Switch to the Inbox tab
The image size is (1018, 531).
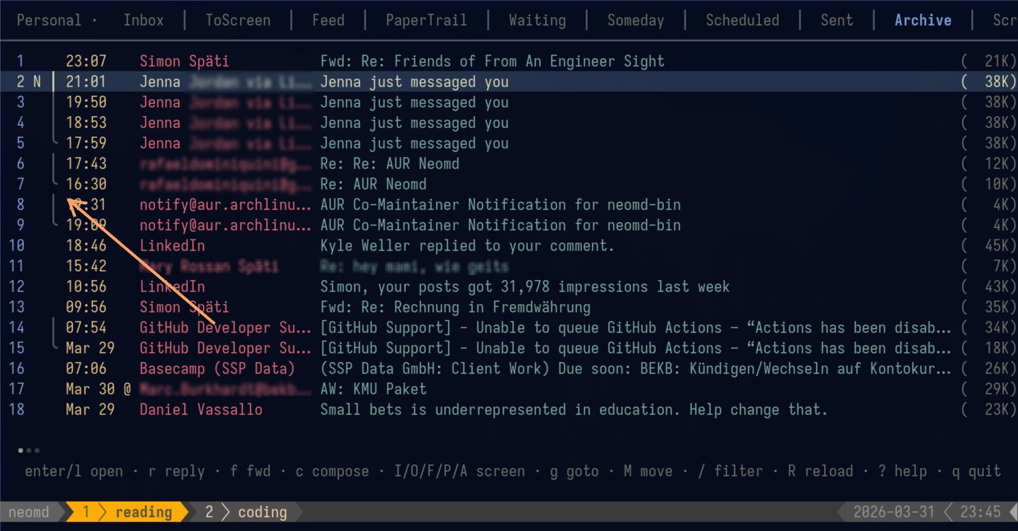pyautogui.click(x=144, y=20)
